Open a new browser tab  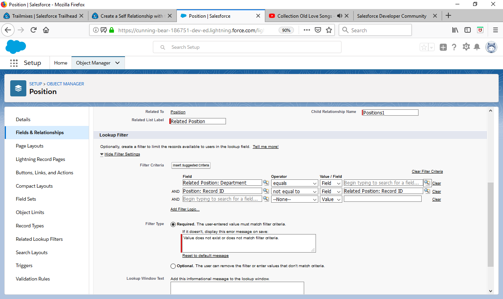(448, 16)
